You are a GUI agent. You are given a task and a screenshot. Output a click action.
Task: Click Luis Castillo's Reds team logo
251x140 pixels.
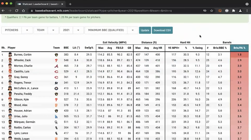point(56,71)
